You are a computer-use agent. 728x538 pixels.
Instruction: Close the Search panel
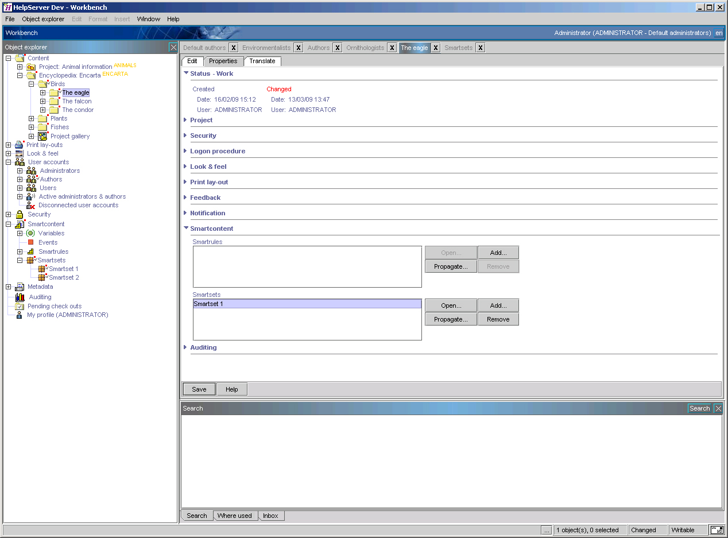718,408
